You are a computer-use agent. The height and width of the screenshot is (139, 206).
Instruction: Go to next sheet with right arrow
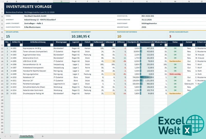click(x=10, y=136)
